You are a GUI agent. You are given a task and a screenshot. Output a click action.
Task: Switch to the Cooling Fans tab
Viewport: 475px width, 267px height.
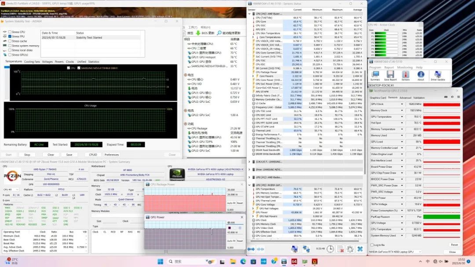32,61
